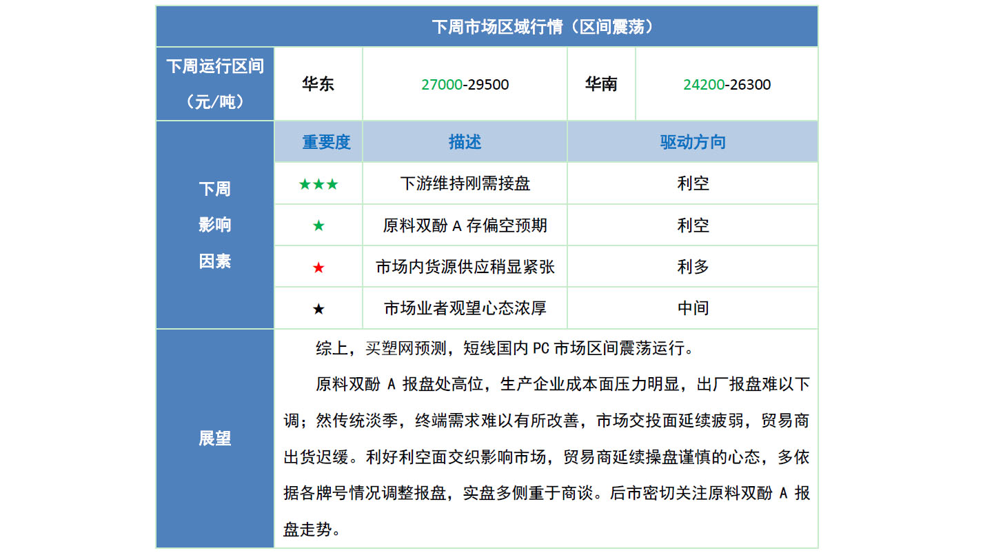983x553 pixels.
Task: Click the line starting 原料双酚 A 报盘处高位
Action: 563,384
